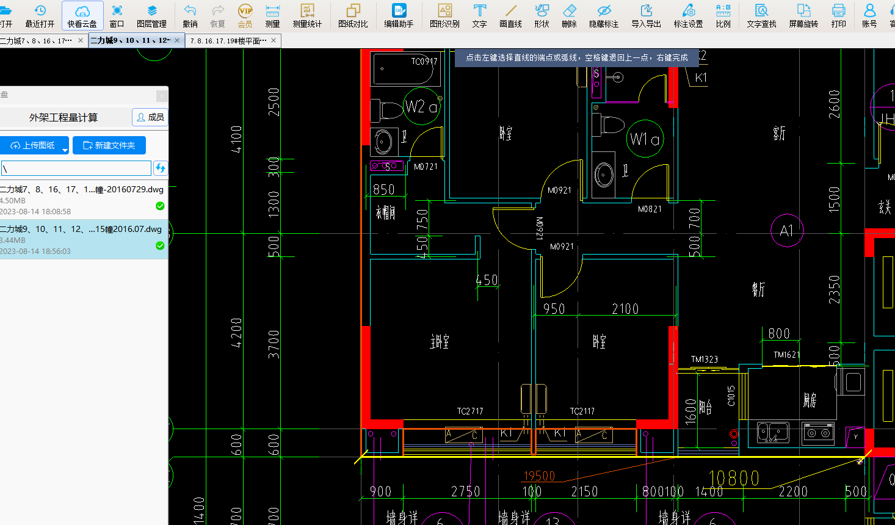Click green check on 2016.07.dwg file row

(x=160, y=245)
